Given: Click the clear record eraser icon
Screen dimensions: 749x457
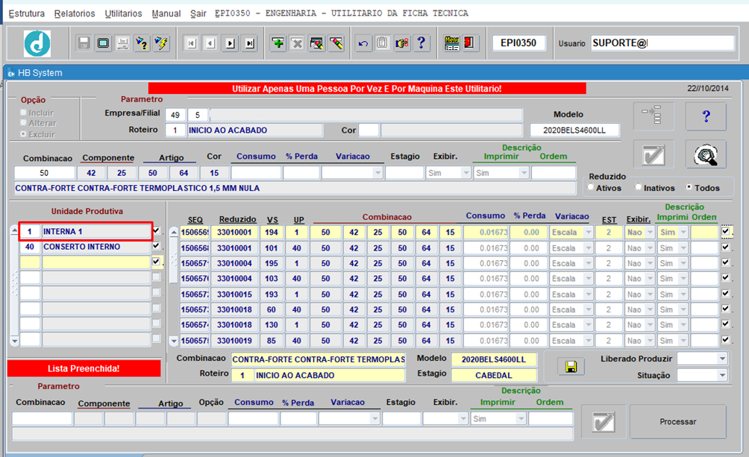Looking at the screenshot, I should point(336,43).
